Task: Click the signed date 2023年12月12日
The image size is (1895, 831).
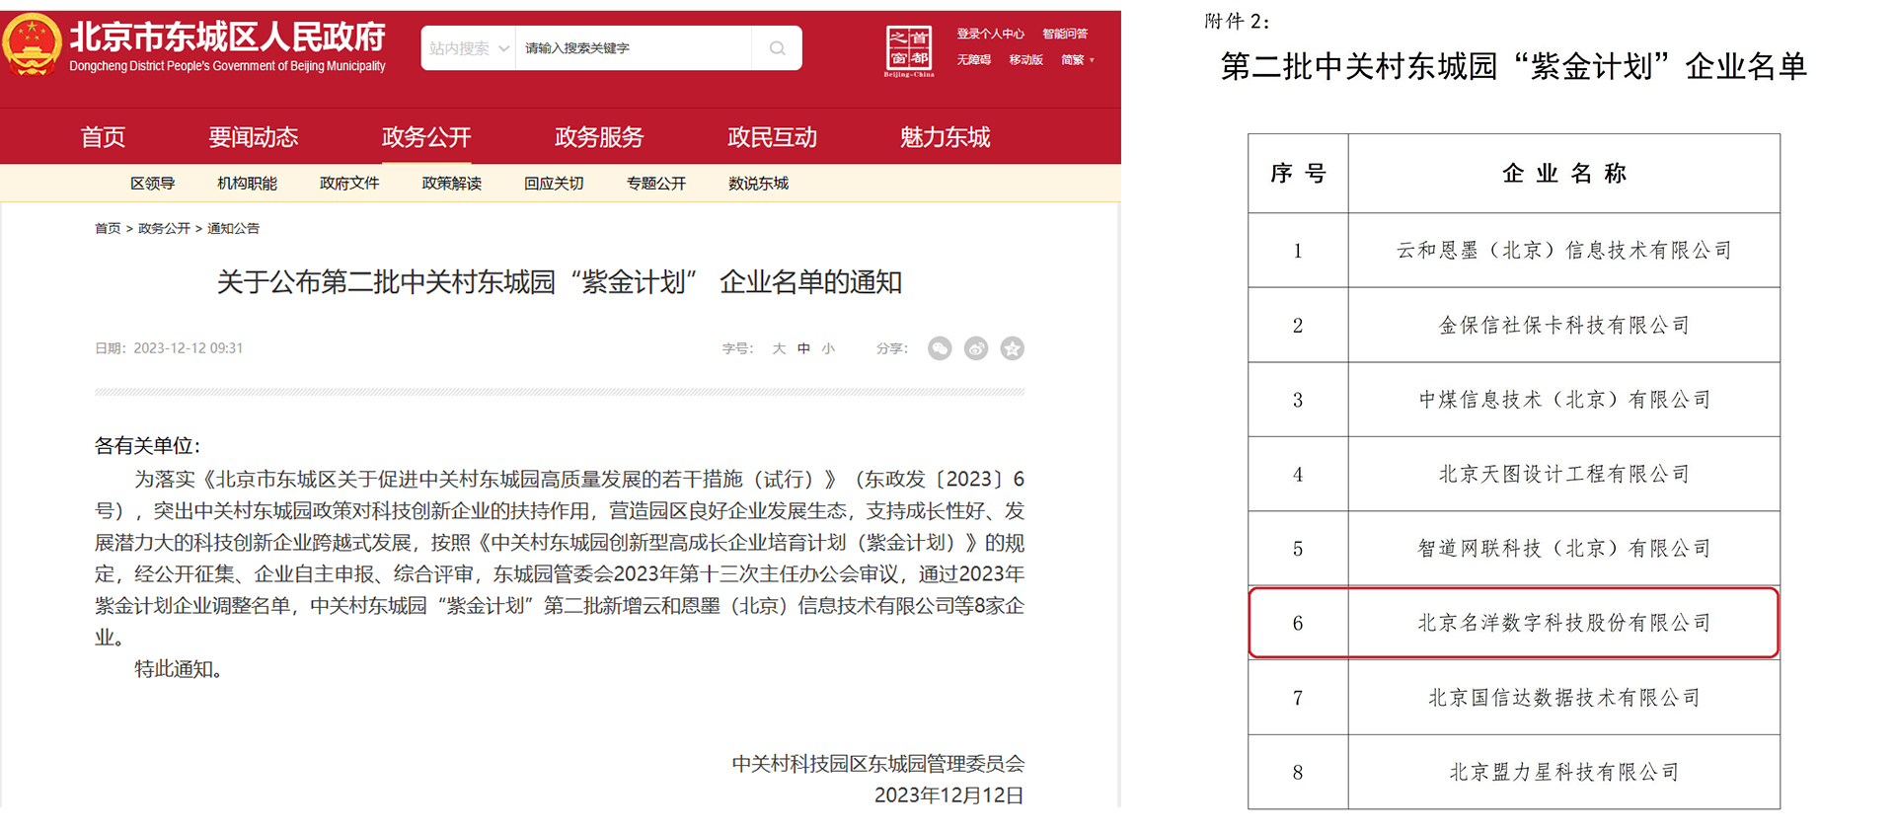Action: [x=949, y=795]
